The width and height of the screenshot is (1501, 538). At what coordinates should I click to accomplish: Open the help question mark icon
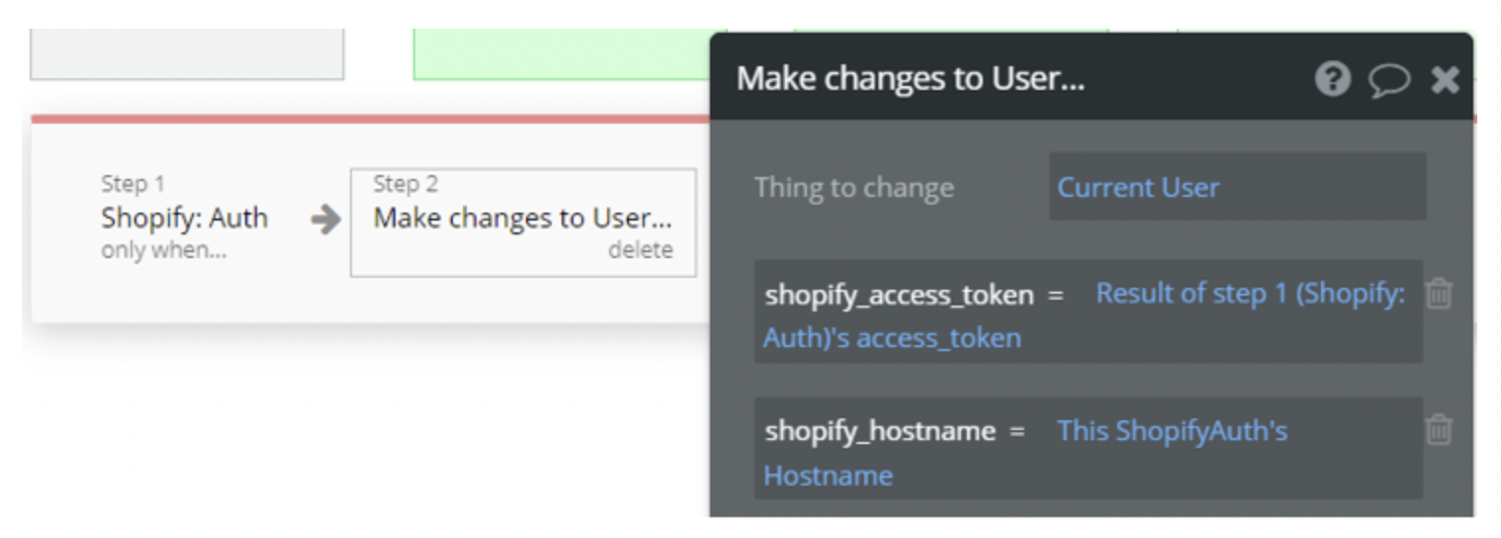click(x=1332, y=79)
